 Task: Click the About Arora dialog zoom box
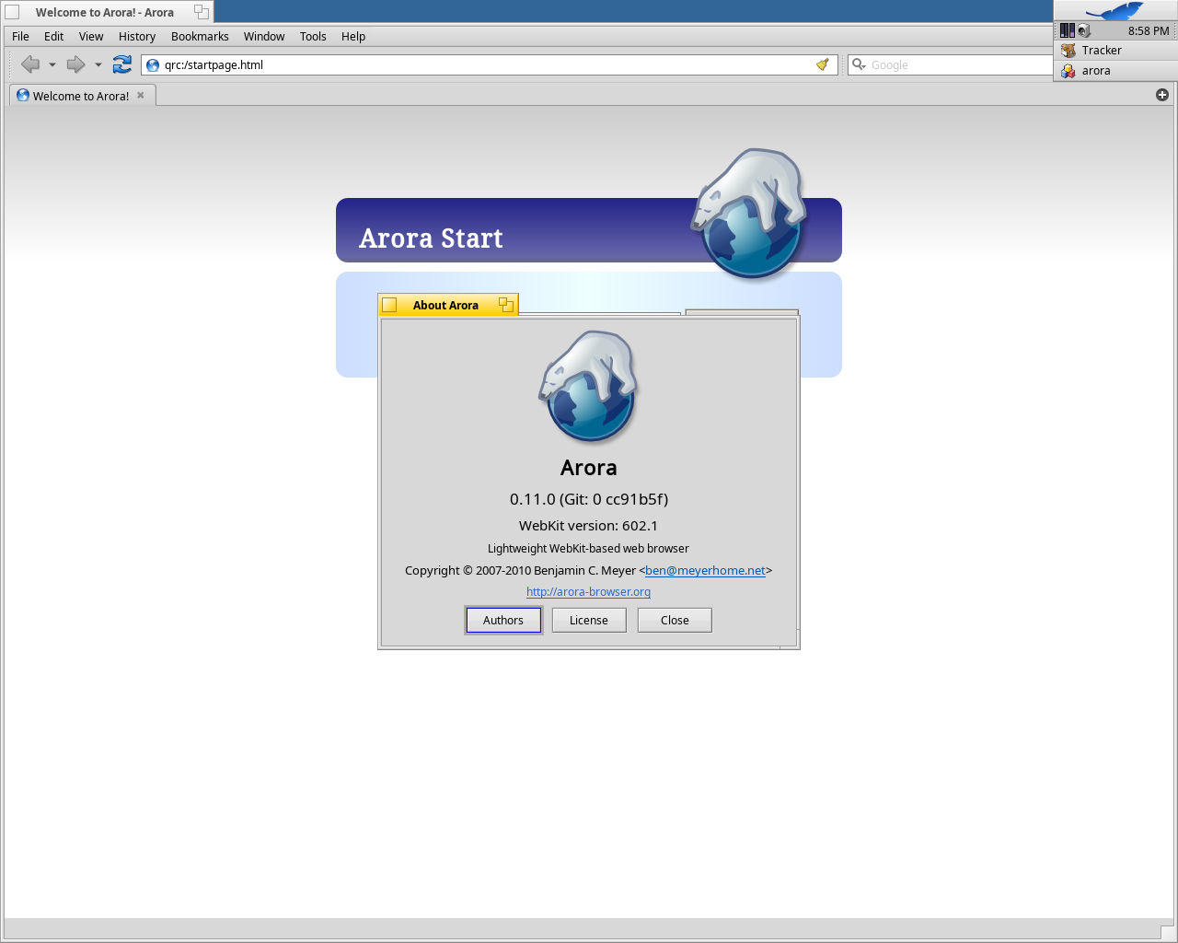(x=506, y=305)
